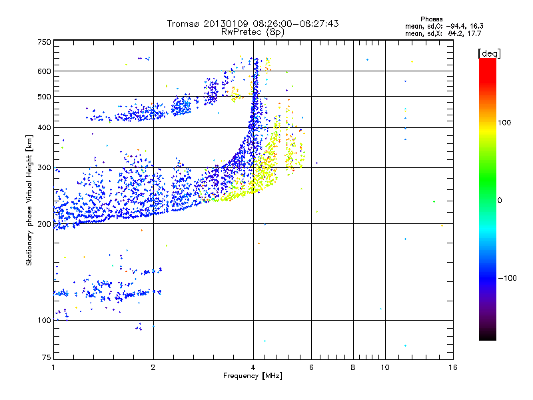Click the phase colorbar gradient
The height and width of the screenshot is (400, 533).
click(x=488, y=199)
